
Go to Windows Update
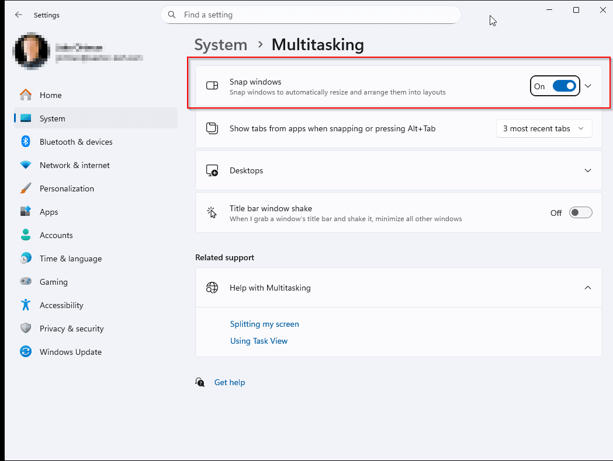(96, 352)
